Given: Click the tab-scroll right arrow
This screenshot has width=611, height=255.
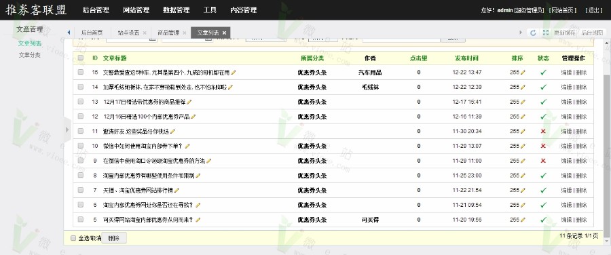Looking at the screenshot, I should pos(521,33).
